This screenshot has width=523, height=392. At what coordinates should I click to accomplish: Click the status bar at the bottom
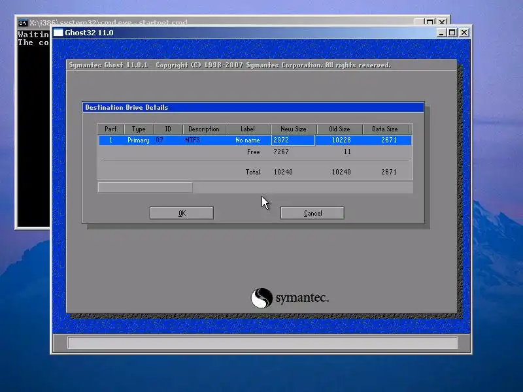pos(263,342)
